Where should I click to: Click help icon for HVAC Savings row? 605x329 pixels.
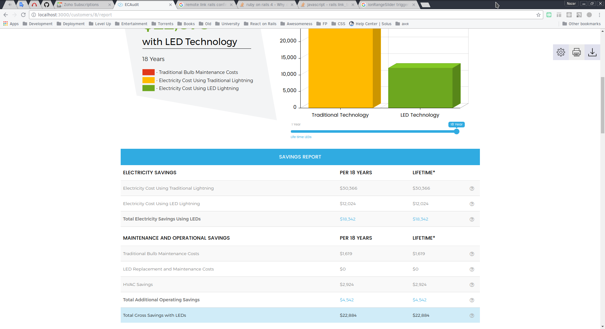pos(472,285)
